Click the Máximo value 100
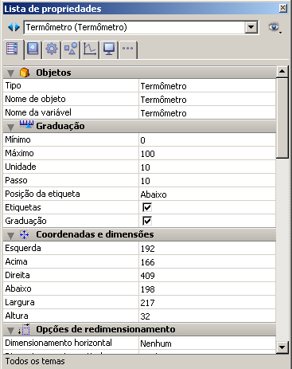The height and width of the screenshot is (369, 292). pos(148,154)
